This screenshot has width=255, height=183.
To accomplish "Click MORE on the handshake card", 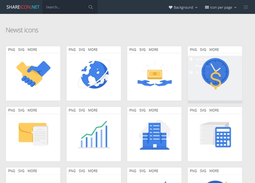I will 32,49.
